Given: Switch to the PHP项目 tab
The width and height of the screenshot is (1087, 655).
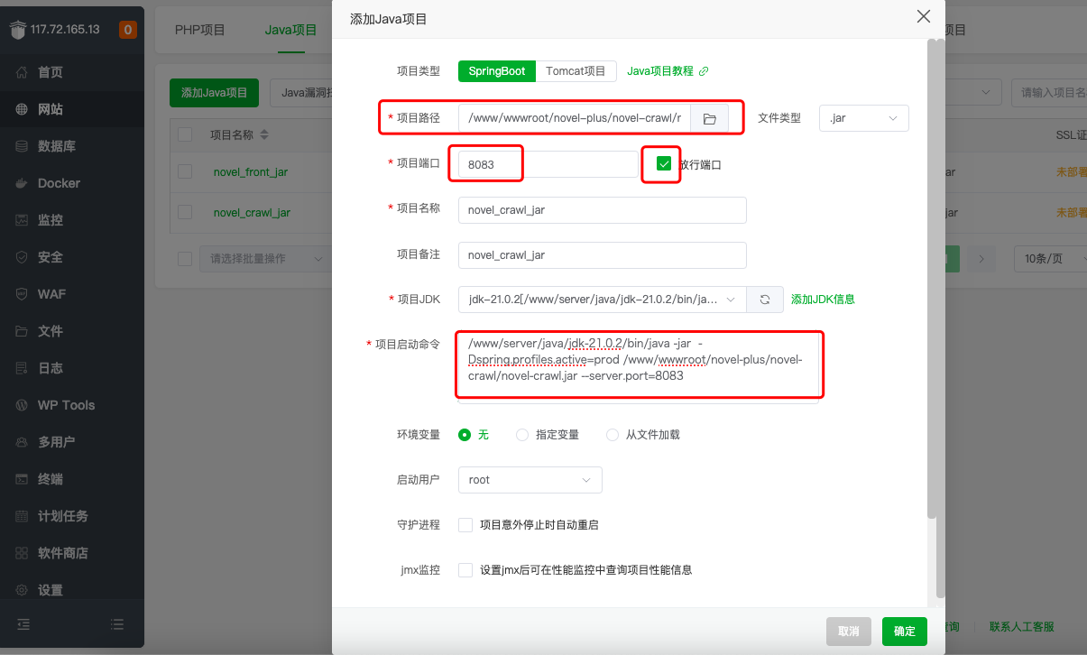Looking at the screenshot, I should 199,30.
